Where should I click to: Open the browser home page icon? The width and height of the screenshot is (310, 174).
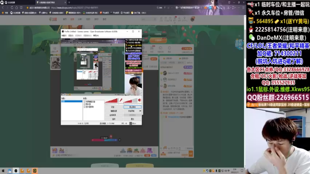click(17, 8)
